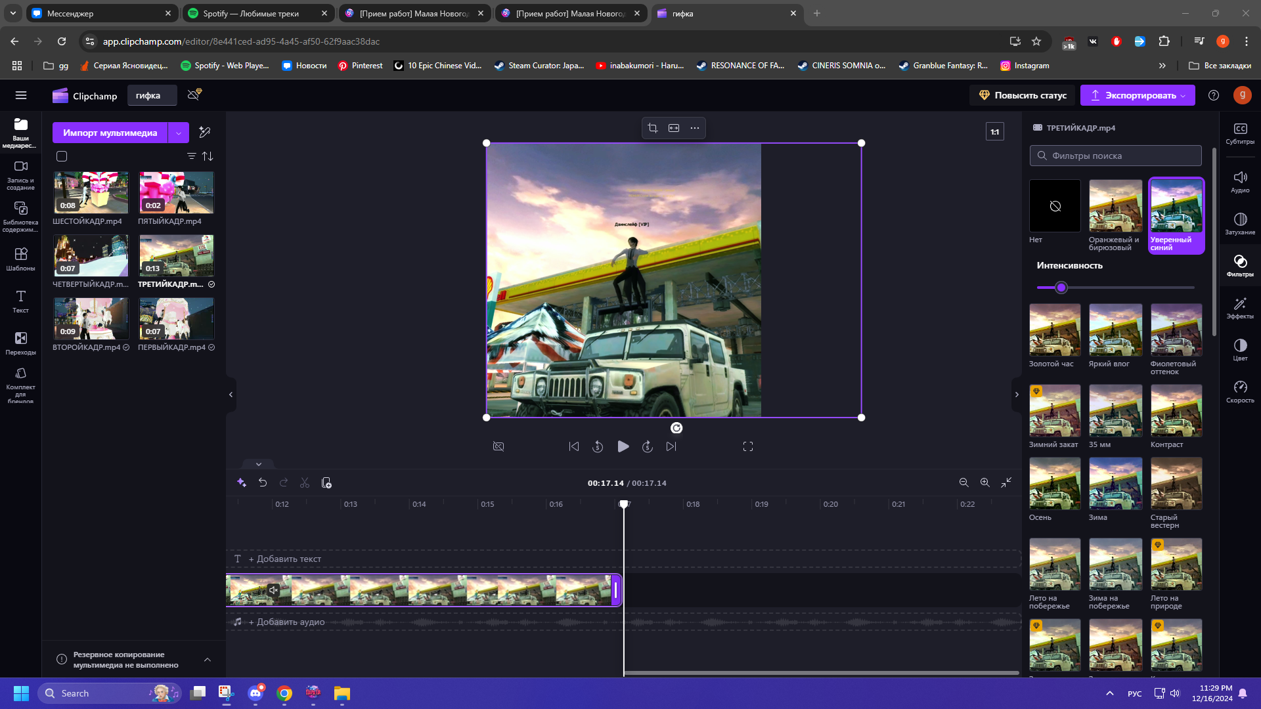Open the Text tools in the left sidebar
1261x709 pixels.
click(x=20, y=301)
